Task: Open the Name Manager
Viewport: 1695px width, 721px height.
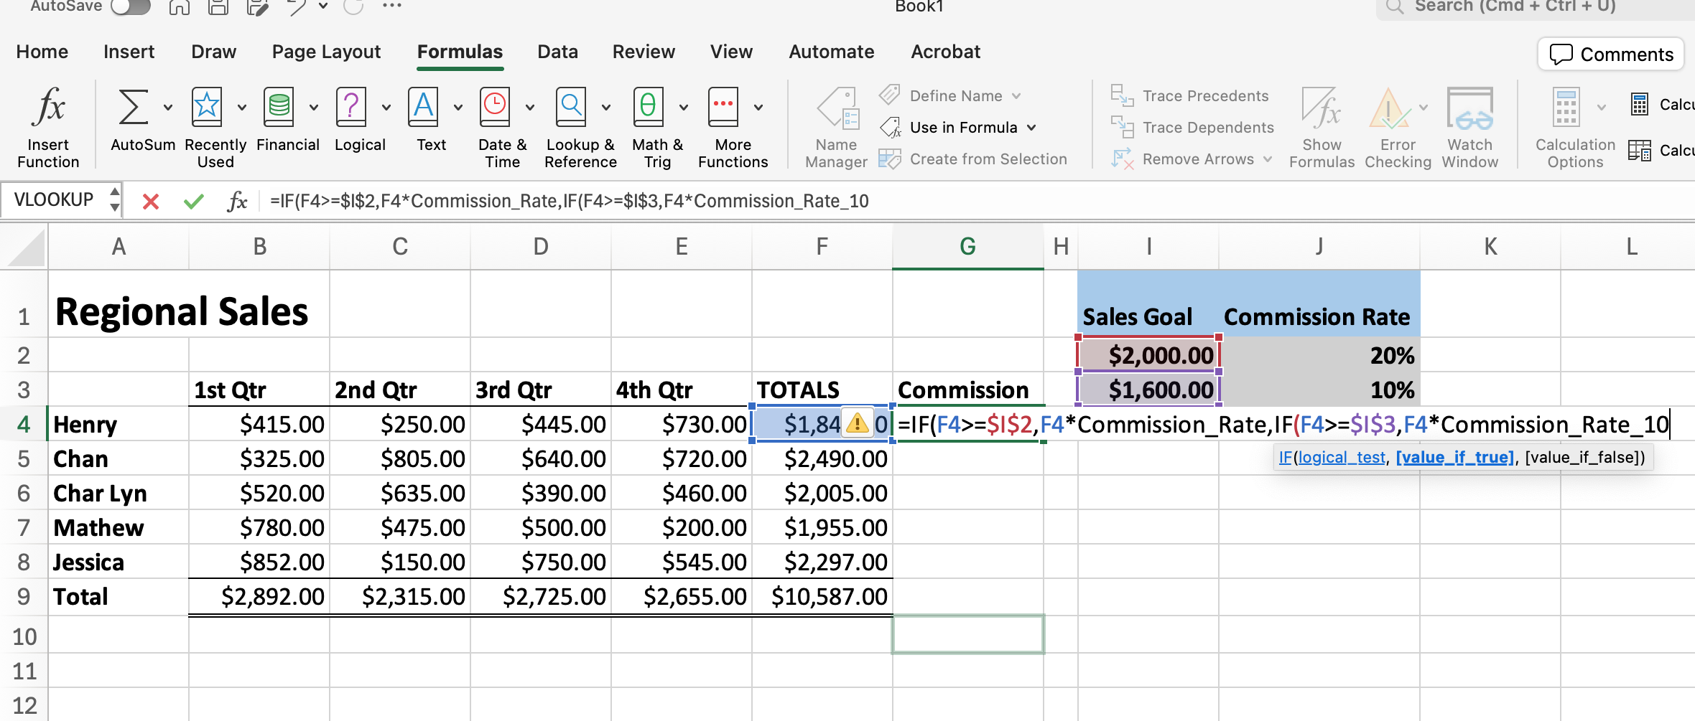Action: 837,128
